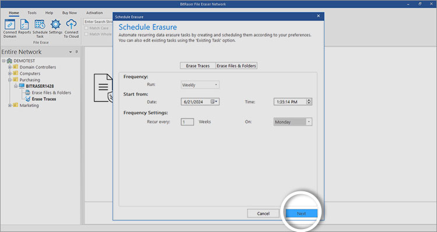Click the Recur every weeks field
The image size is (437, 232).
point(187,122)
